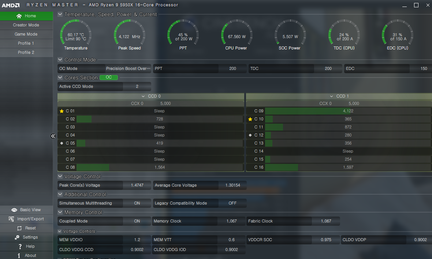Collapse Temperature, Speed, Power & Current section

(x=60, y=14)
